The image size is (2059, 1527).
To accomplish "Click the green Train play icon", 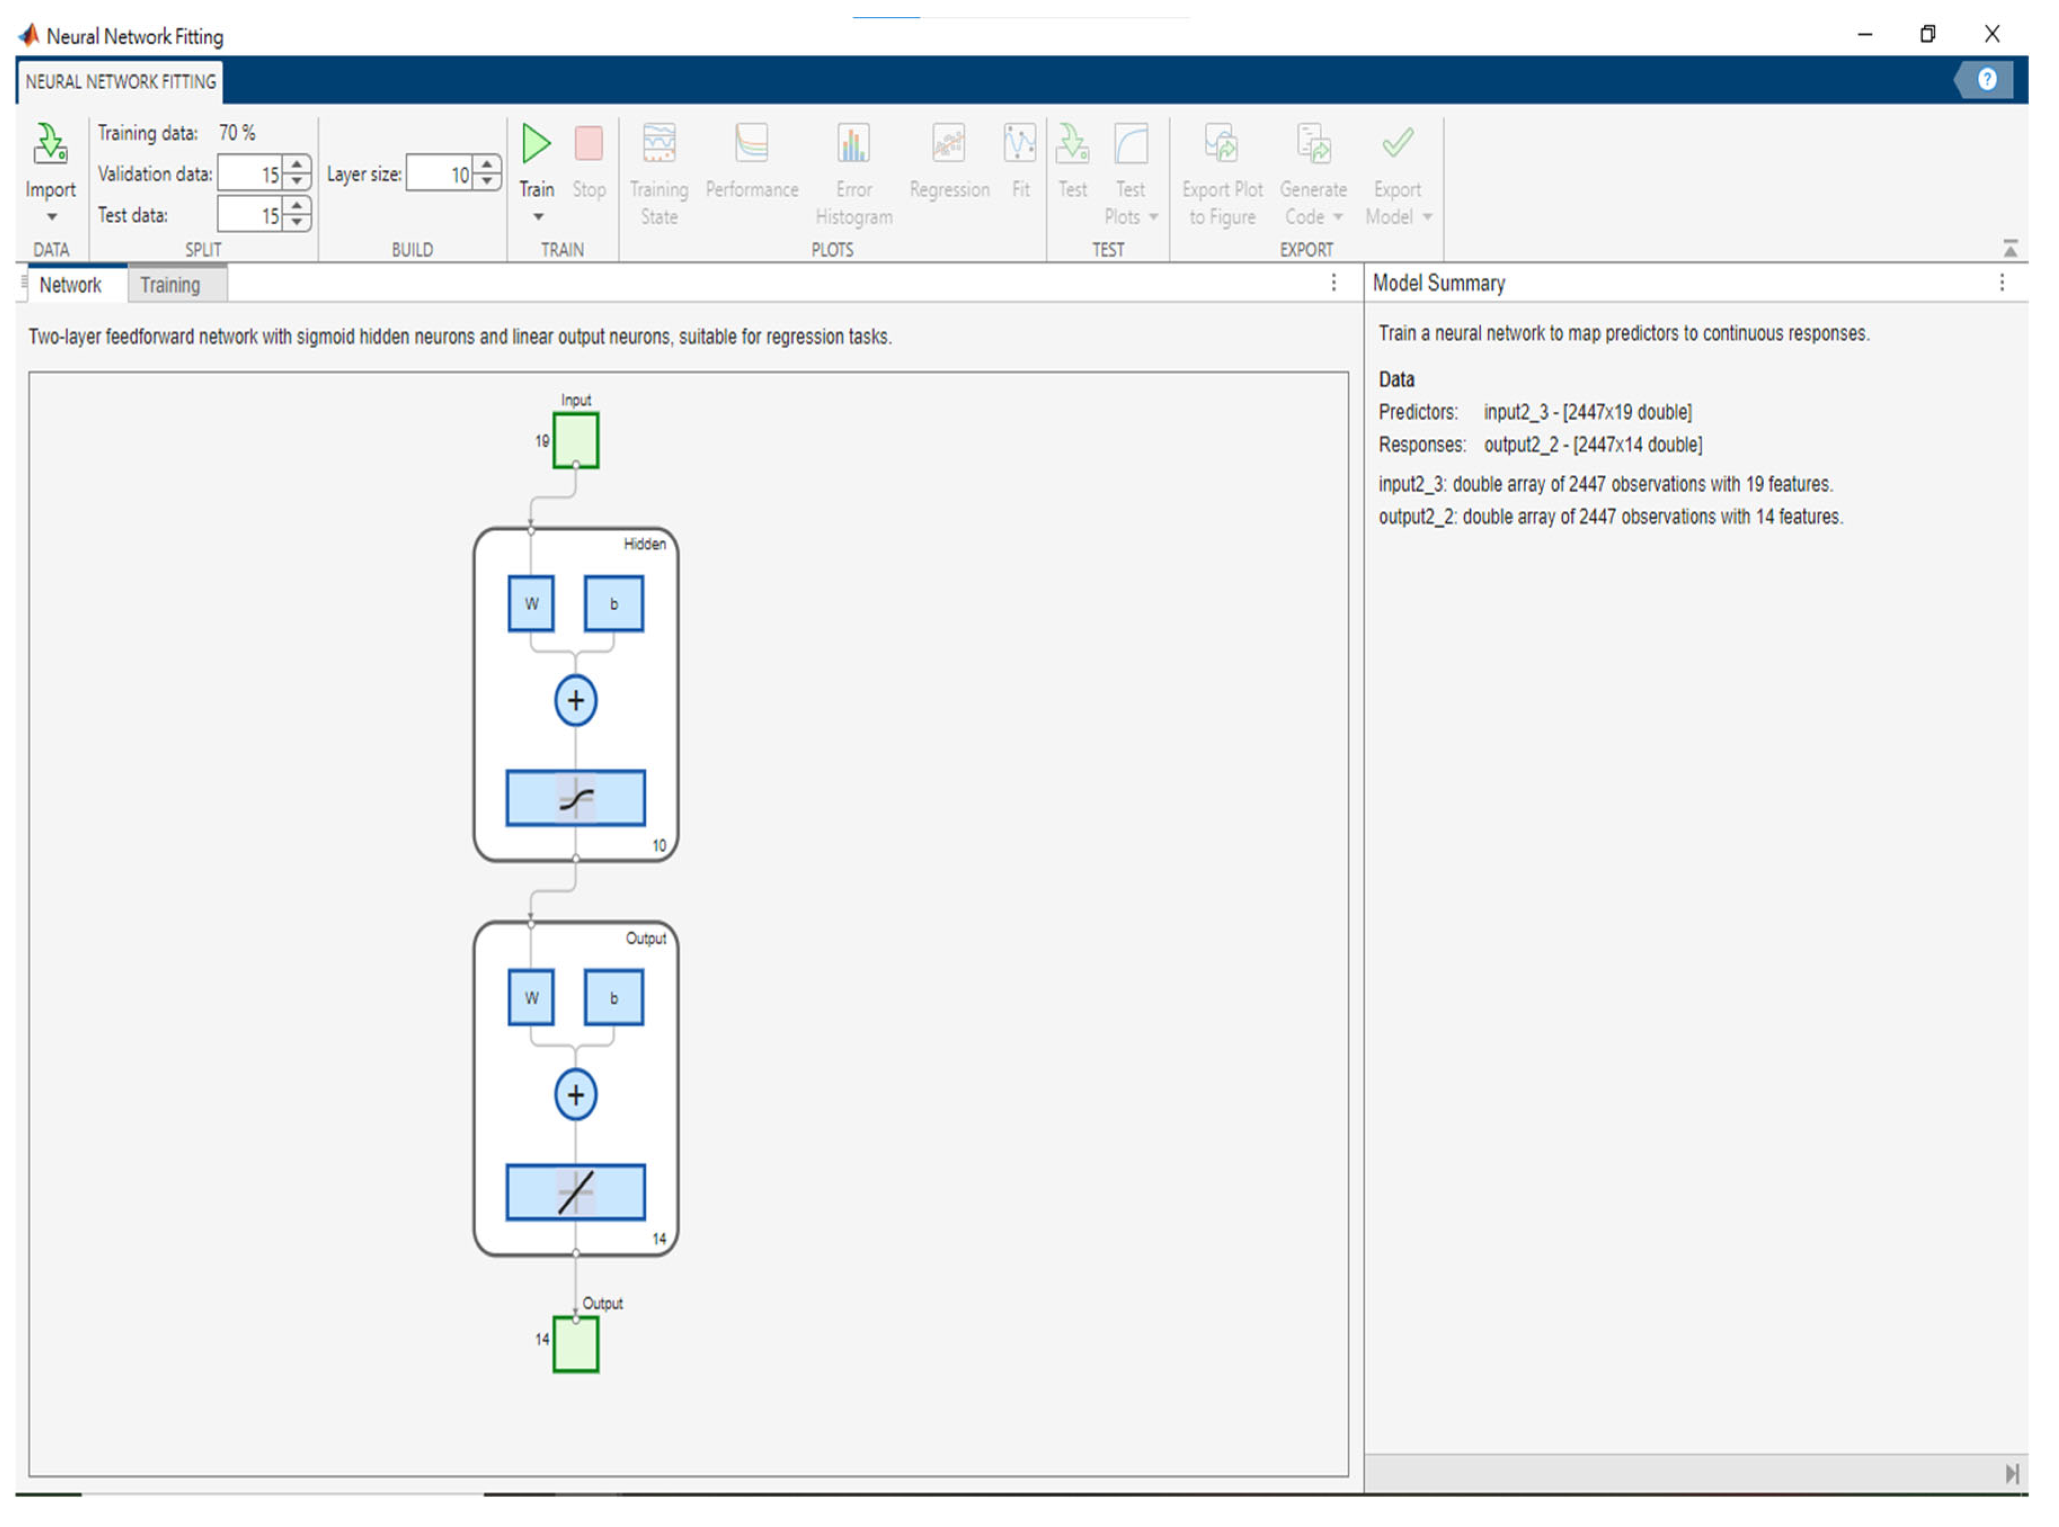I will pyautogui.click(x=535, y=143).
